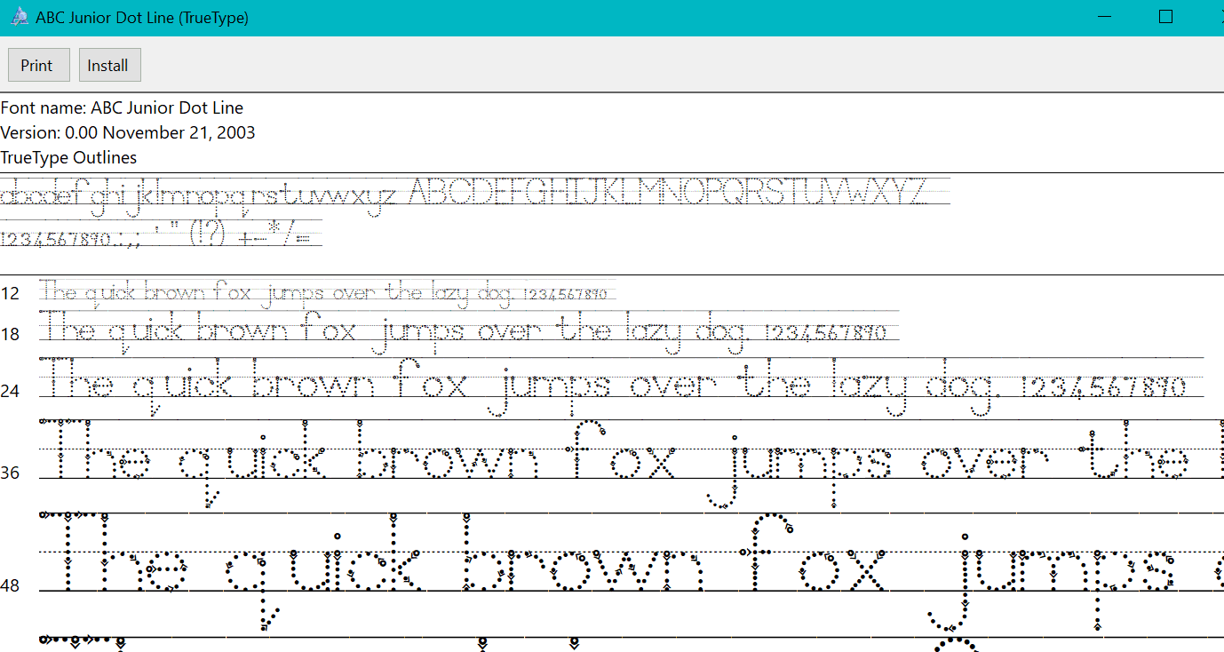
Task: Click the 12-point quick brown fox sample
Action: click(x=327, y=293)
